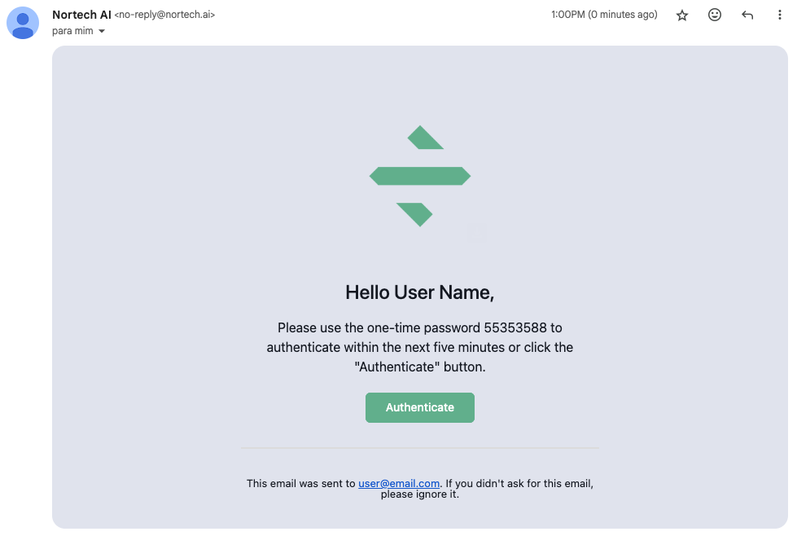Image resolution: width=797 pixels, height=536 pixels.
Task: Click the 'para mim' recipient label
Action: pos(72,31)
